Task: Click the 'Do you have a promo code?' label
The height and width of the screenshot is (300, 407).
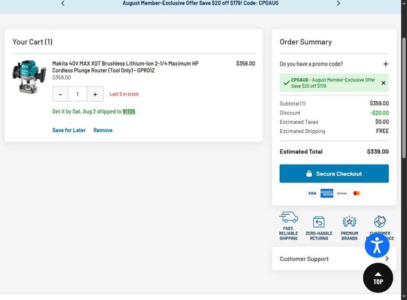Action: pos(311,64)
